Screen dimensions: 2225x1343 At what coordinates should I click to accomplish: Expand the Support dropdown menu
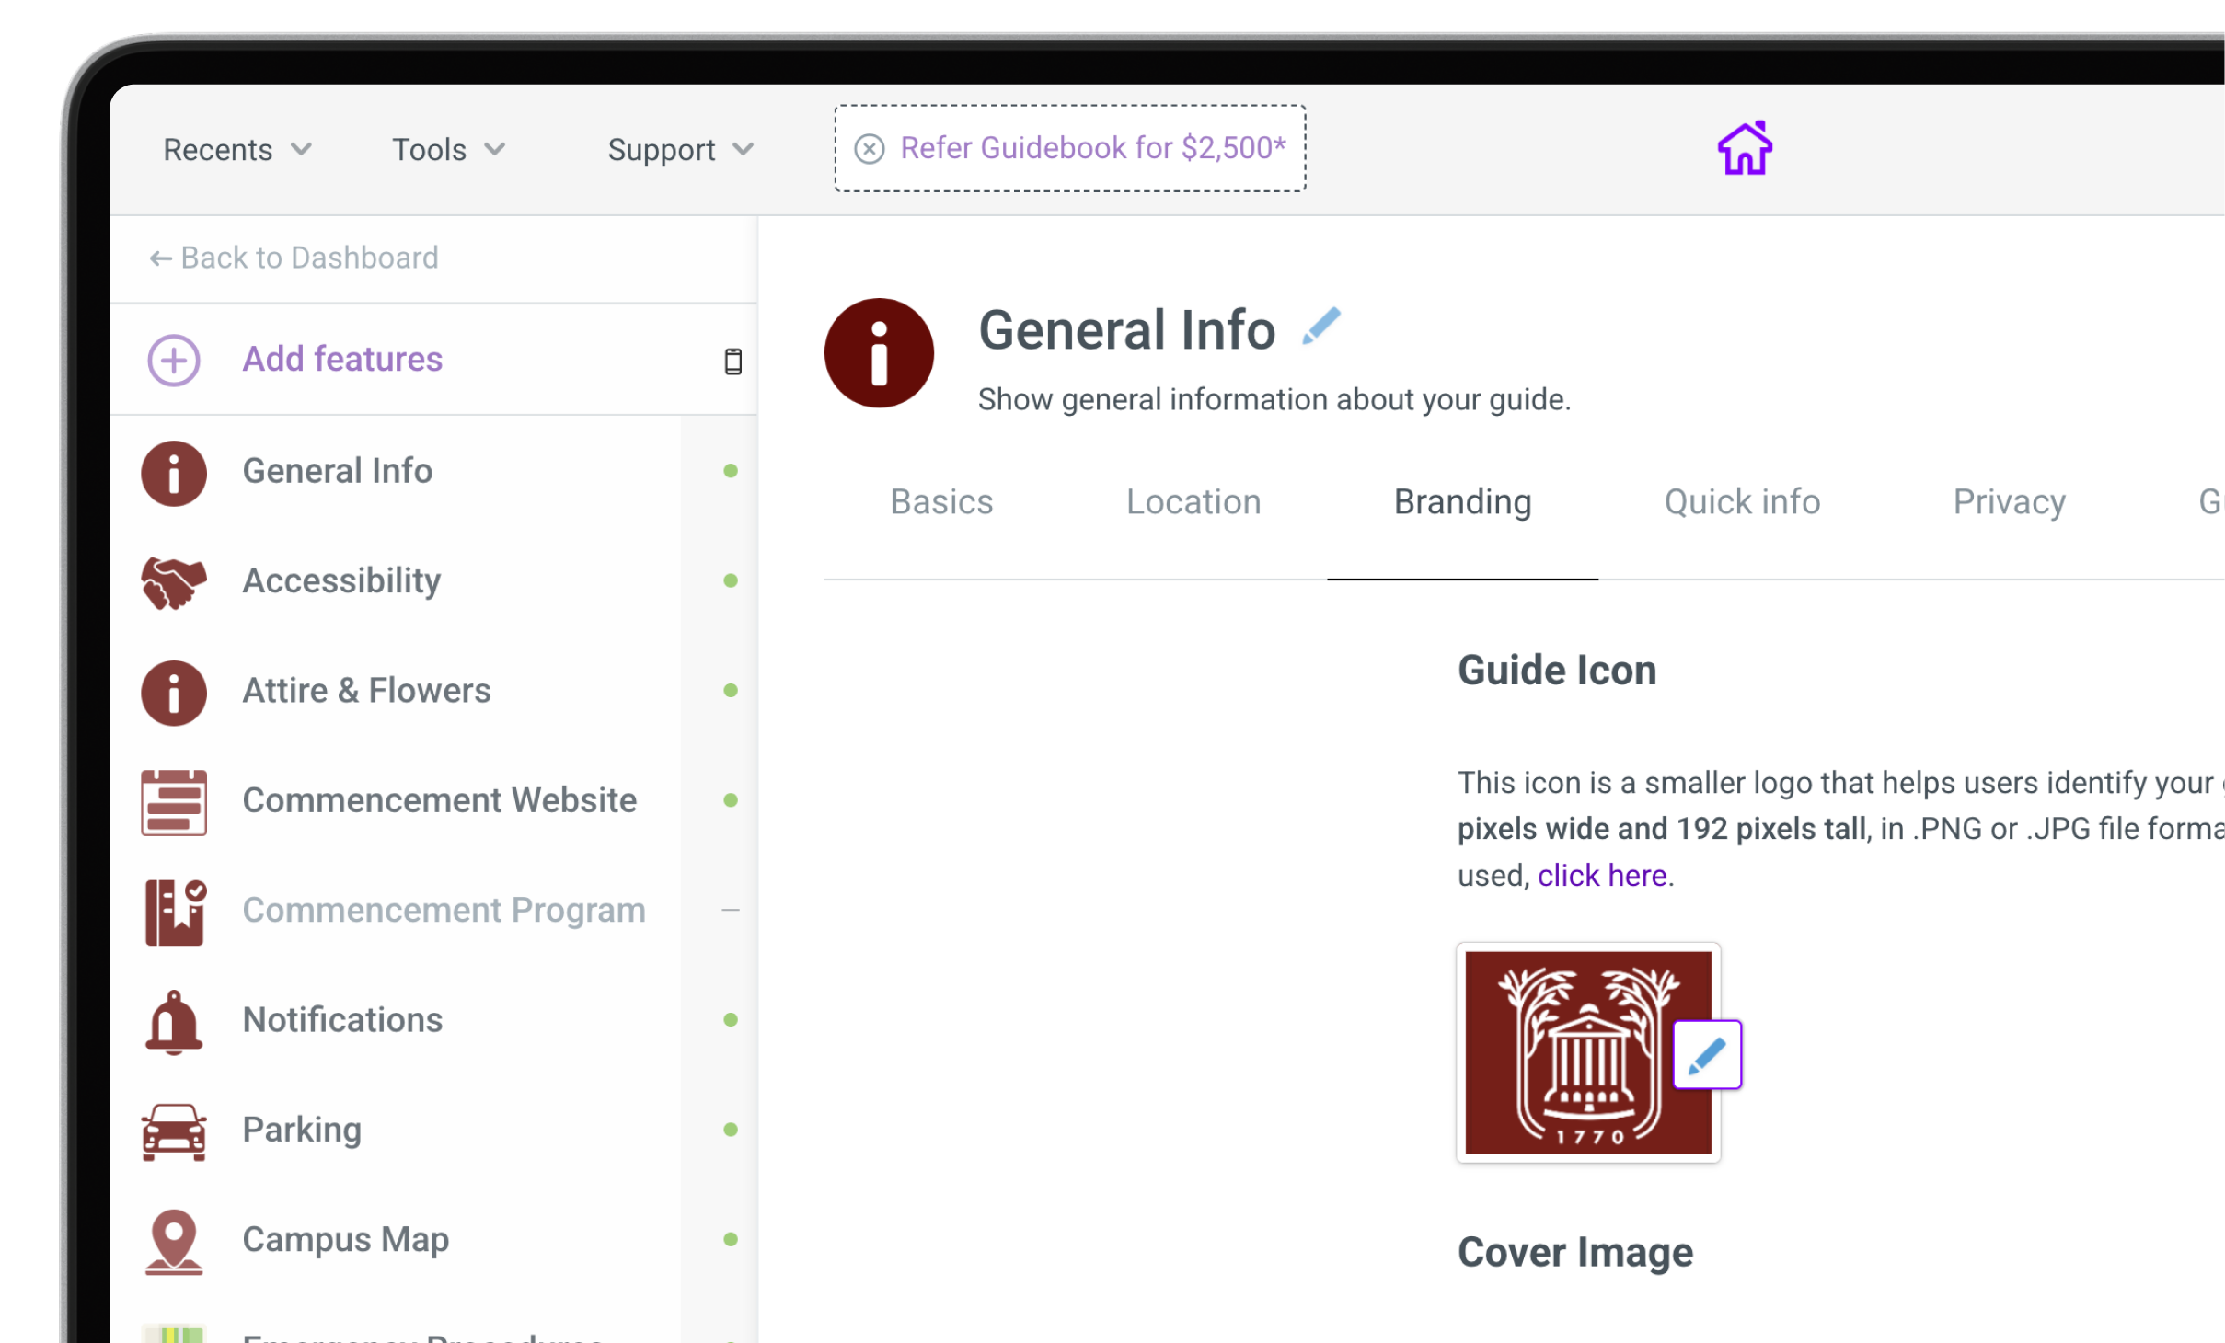[680, 149]
